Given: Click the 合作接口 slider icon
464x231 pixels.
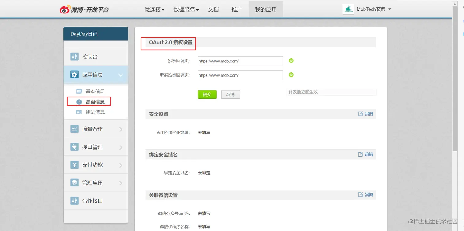Looking at the screenshot, I should coord(74,201).
